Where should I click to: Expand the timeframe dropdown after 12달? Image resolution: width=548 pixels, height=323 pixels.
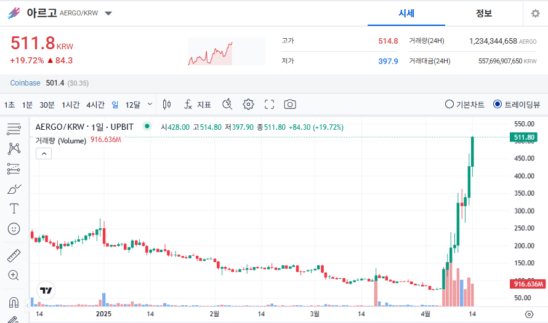pyautogui.click(x=150, y=104)
